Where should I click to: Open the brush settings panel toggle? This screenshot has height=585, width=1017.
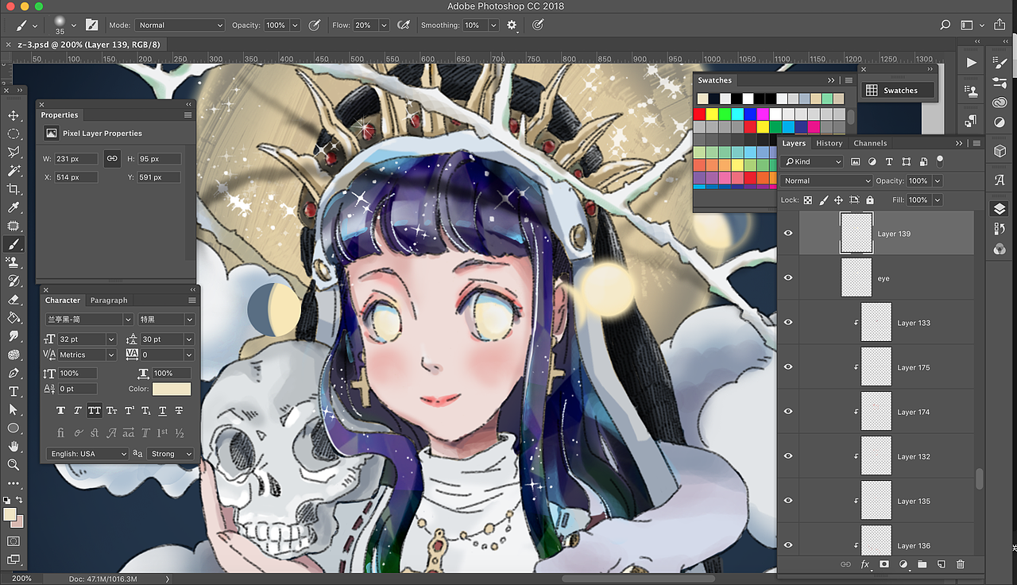pyautogui.click(x=92, y=25)
